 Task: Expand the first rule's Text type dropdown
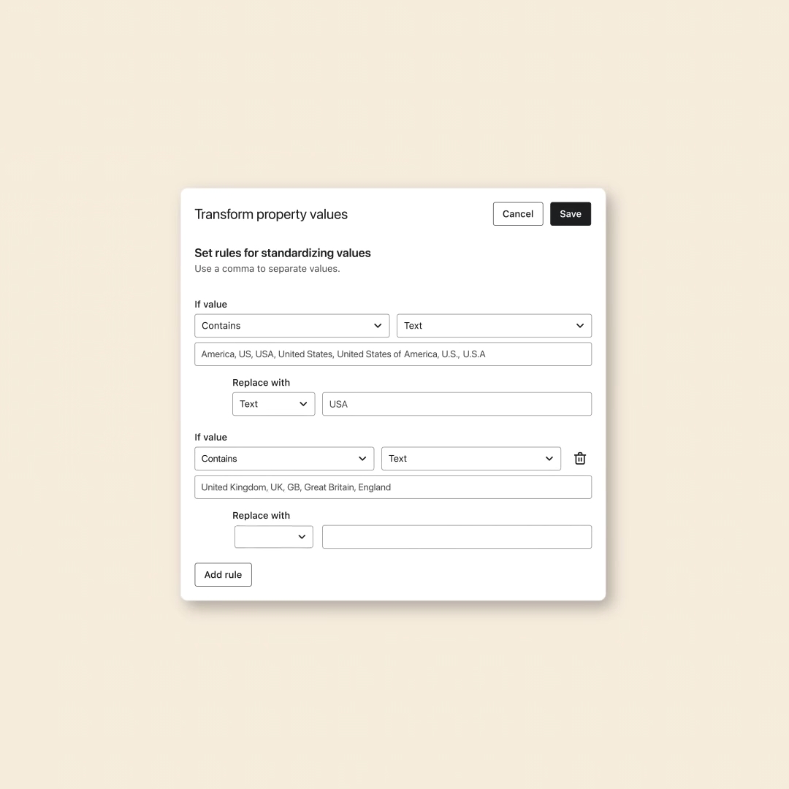pyautogui.click(x=494, y=326)
